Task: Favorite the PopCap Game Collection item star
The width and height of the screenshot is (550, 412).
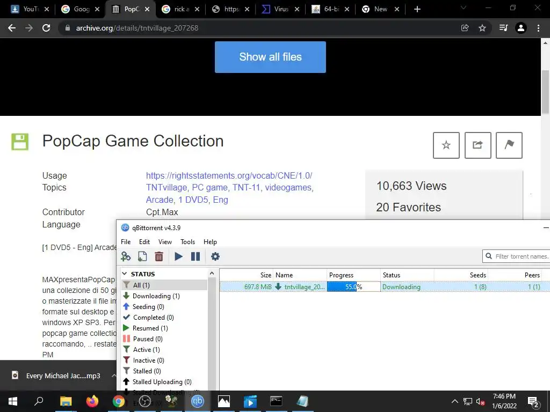Action: (x=446, y=145)
